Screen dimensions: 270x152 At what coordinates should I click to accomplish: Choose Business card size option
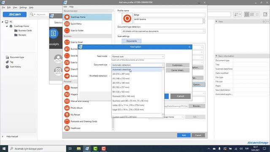point(137,101)
